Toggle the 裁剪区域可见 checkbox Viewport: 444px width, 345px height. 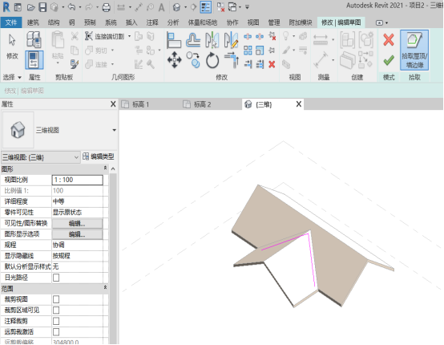coord(56,310)
